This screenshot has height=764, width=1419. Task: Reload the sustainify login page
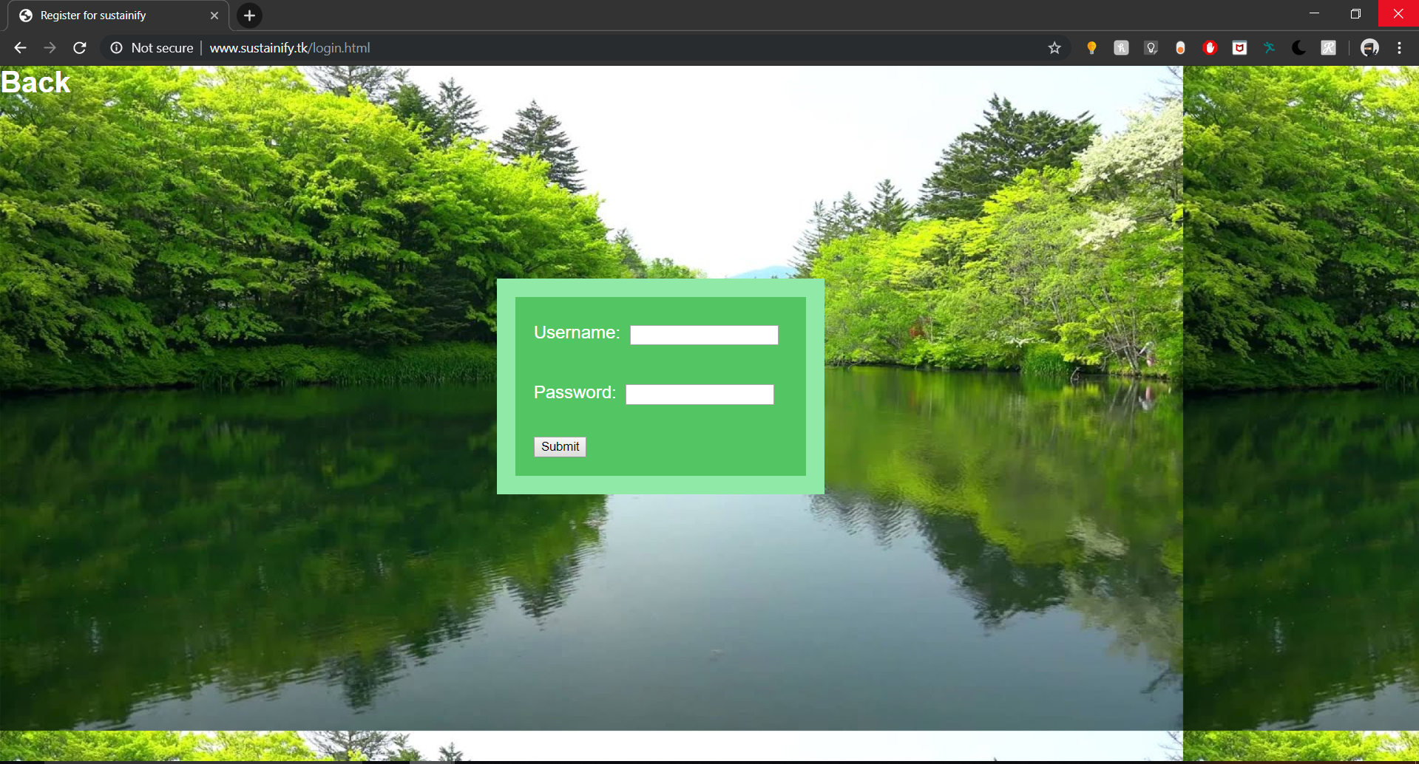tap(80, 48)
